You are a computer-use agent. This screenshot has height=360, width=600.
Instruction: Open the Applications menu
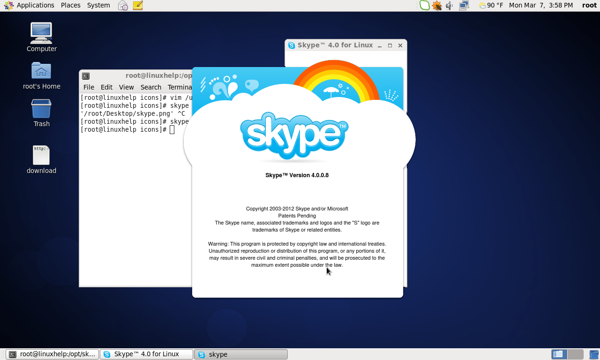tap(36, 6)
